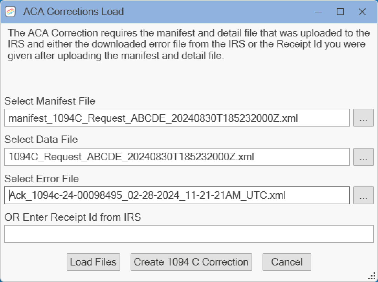Screen dimensions: 378x282
Task: Click the Select Error File label
Action: [x=42, y=178]
